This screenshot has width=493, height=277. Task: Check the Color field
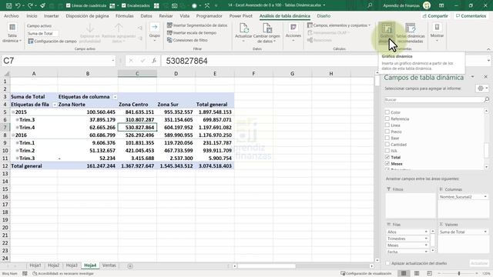[387, 112]
